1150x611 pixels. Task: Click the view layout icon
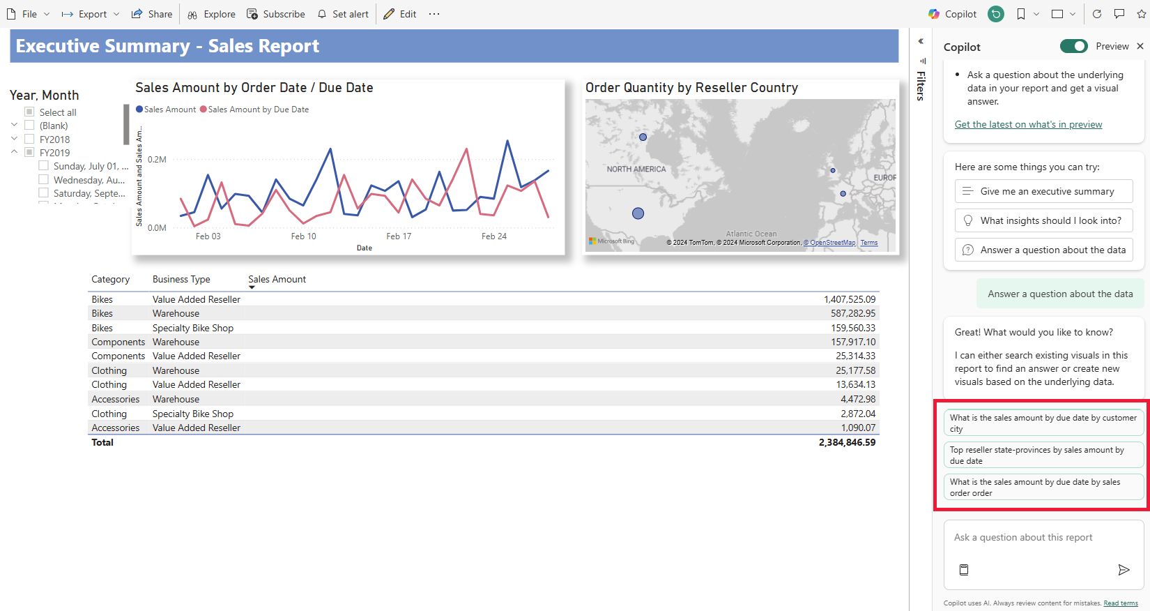tap(1057, 14)
